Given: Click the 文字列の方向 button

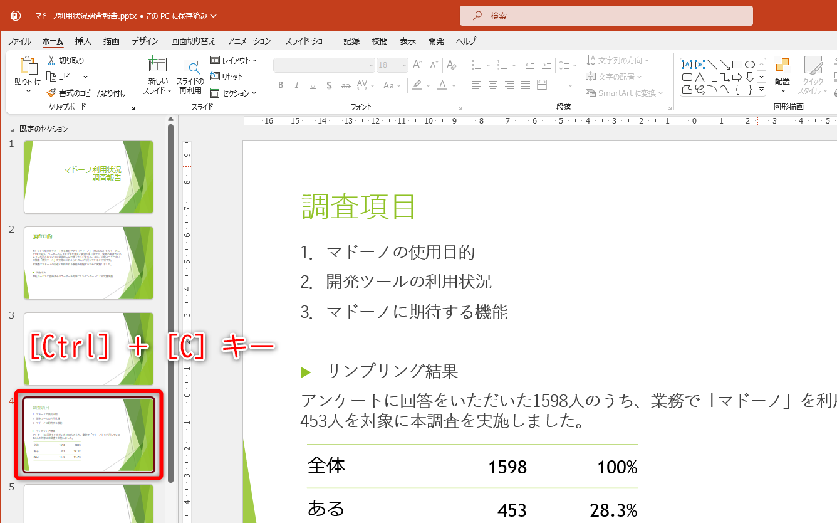Looking at the screenshot, I should (616, 60).
